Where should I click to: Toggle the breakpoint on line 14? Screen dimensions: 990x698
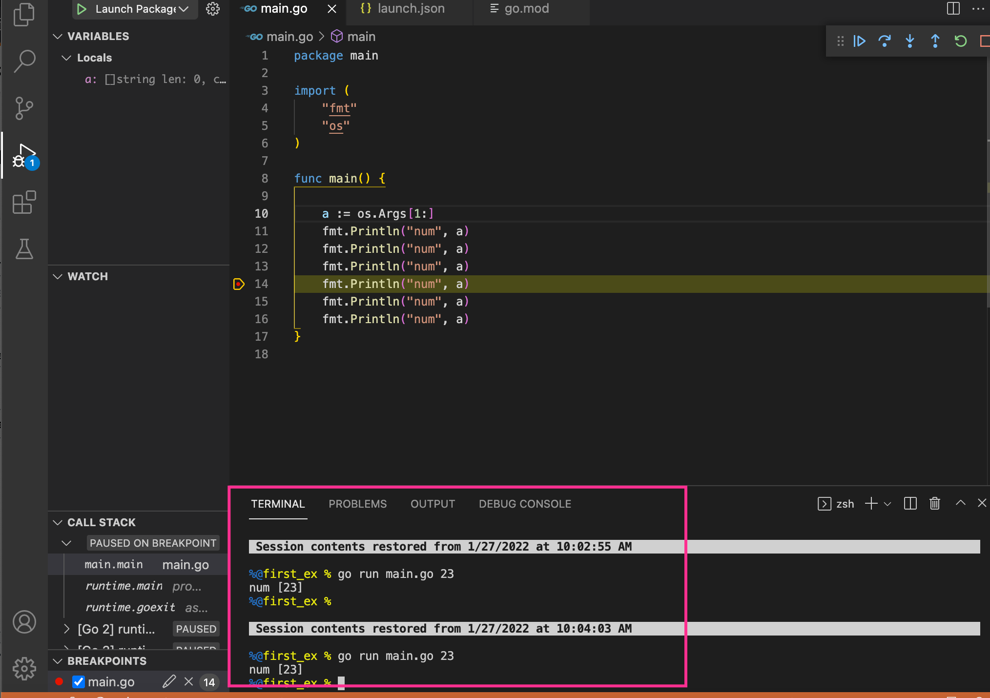coord(239,284)
